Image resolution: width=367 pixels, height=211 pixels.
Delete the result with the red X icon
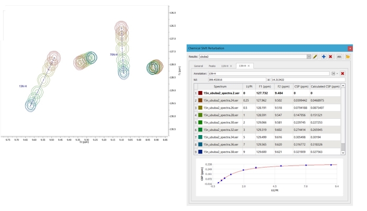[331, 56]
